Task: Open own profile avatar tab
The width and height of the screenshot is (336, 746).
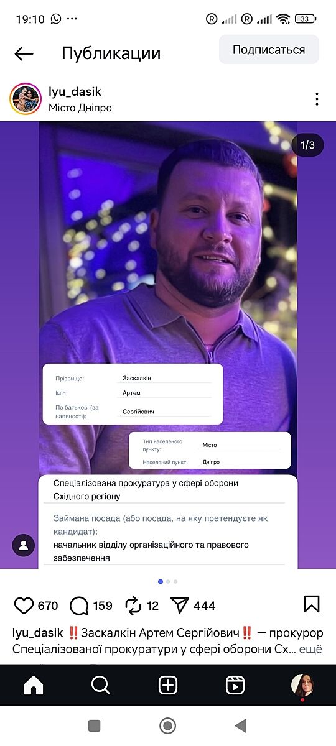Action: coord(302,685)
